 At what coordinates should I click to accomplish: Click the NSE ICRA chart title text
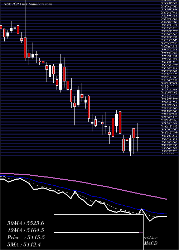28,4
